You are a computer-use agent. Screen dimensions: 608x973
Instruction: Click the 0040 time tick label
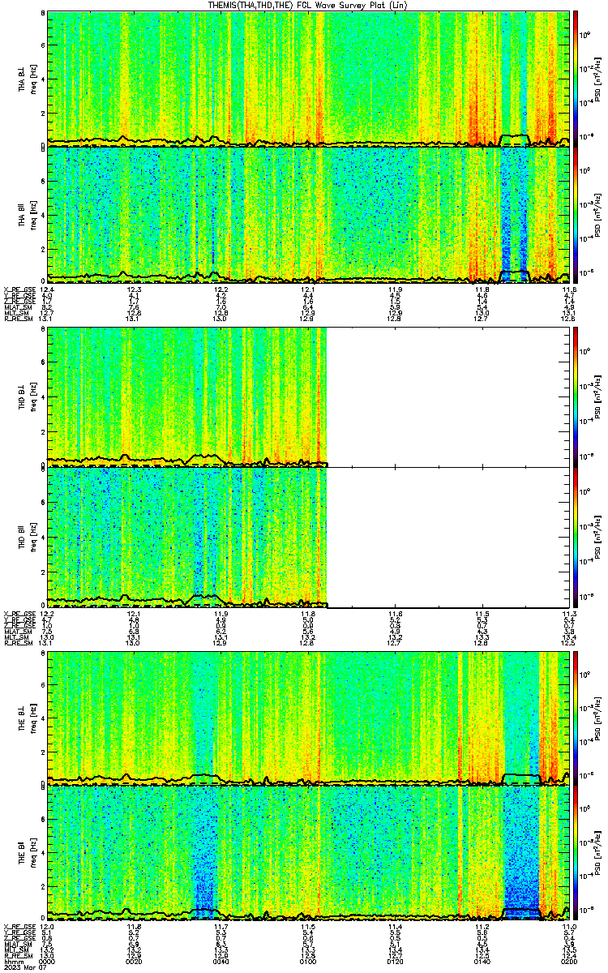(x=221, y=962)
